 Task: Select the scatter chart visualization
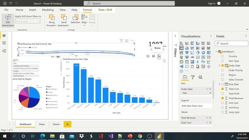coord(192,52)
